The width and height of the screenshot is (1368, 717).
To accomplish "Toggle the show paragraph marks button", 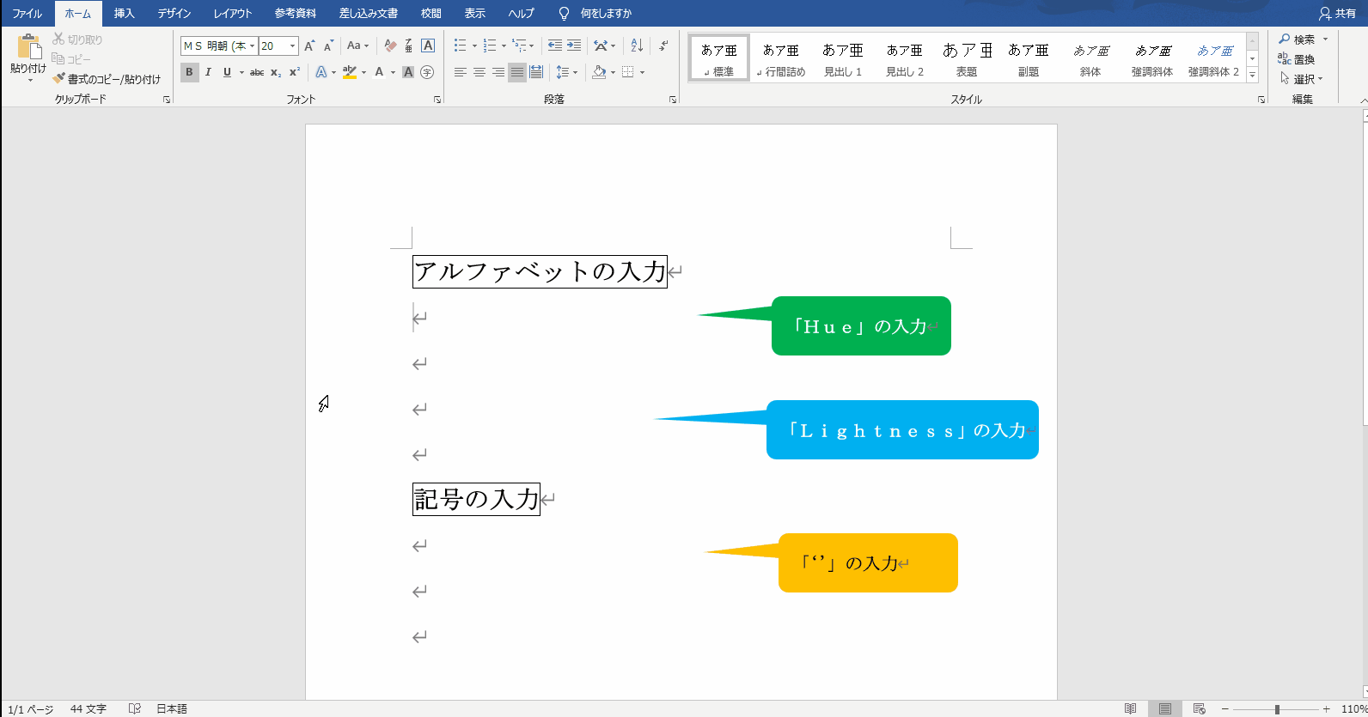I will tap(663, 46).
